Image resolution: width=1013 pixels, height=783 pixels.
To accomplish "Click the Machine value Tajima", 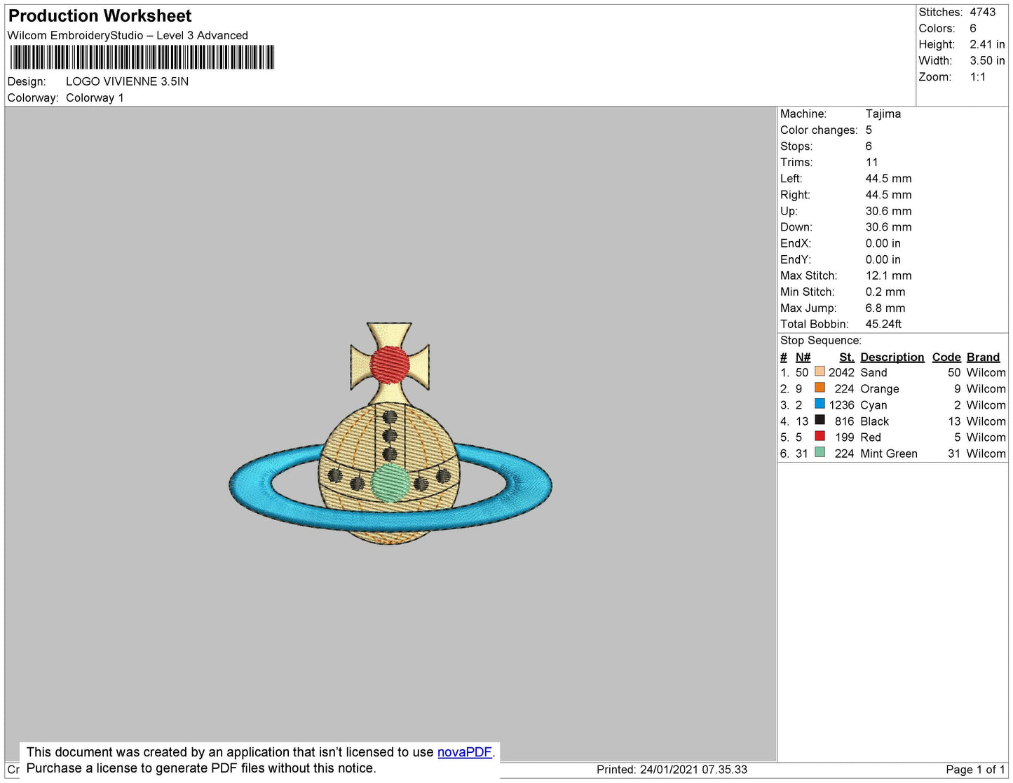I will click(883, 114).
